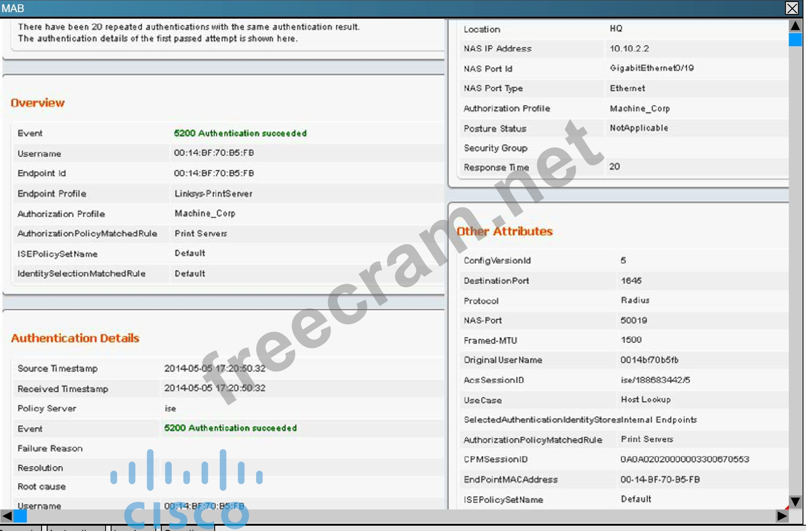
Task: Click the horizontal scrollbar right arrow
Action: pyautogui.click(x=782, y=516)
